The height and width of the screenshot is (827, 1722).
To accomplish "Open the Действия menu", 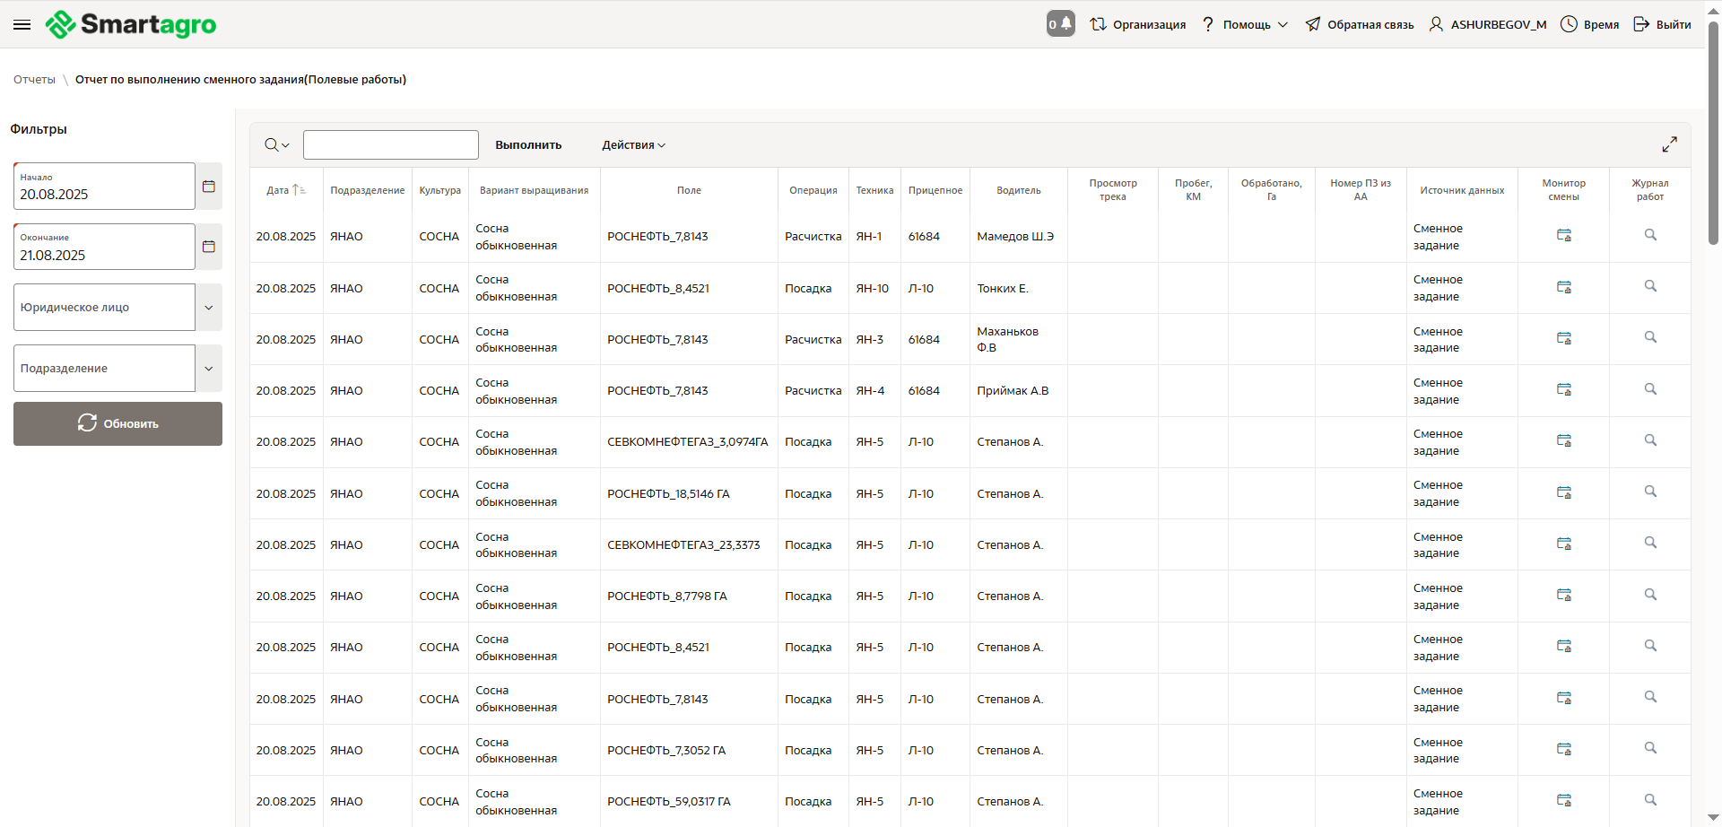I will tap(633, 145).
